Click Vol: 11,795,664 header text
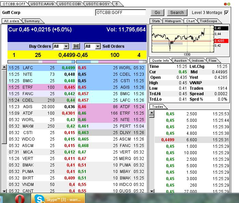 (x=126, y=29)
